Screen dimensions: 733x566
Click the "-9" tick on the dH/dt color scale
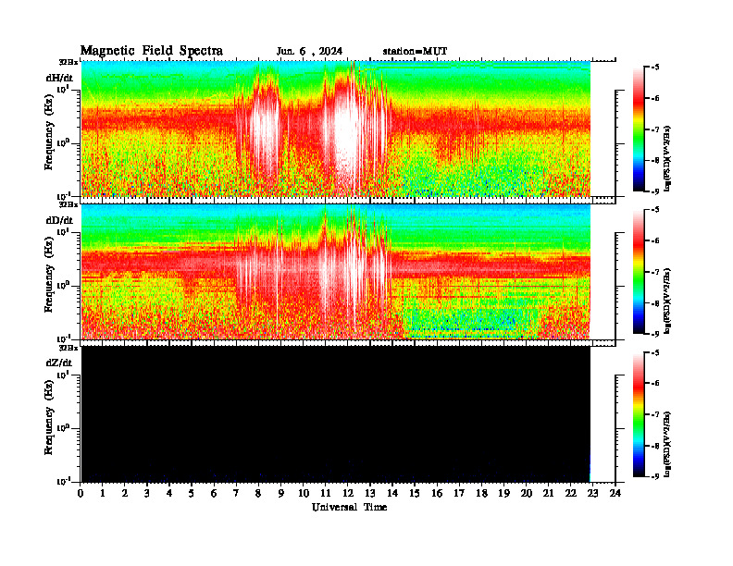tap(655, 191)
